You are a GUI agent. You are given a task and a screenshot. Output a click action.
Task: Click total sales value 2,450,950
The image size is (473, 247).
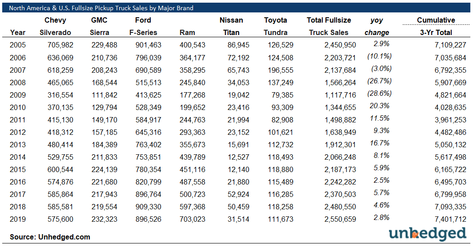point(340,45)
